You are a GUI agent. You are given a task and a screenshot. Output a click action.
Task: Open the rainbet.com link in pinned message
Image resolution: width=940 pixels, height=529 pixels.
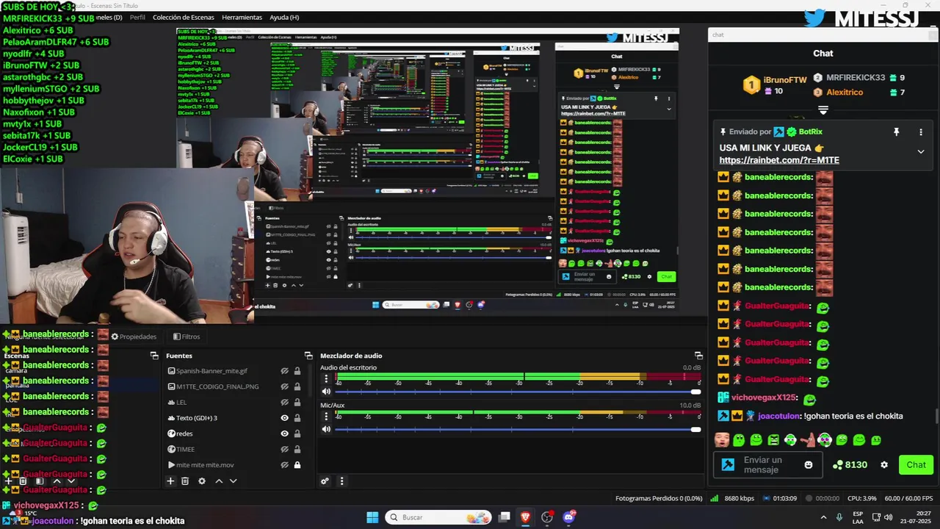779,160
